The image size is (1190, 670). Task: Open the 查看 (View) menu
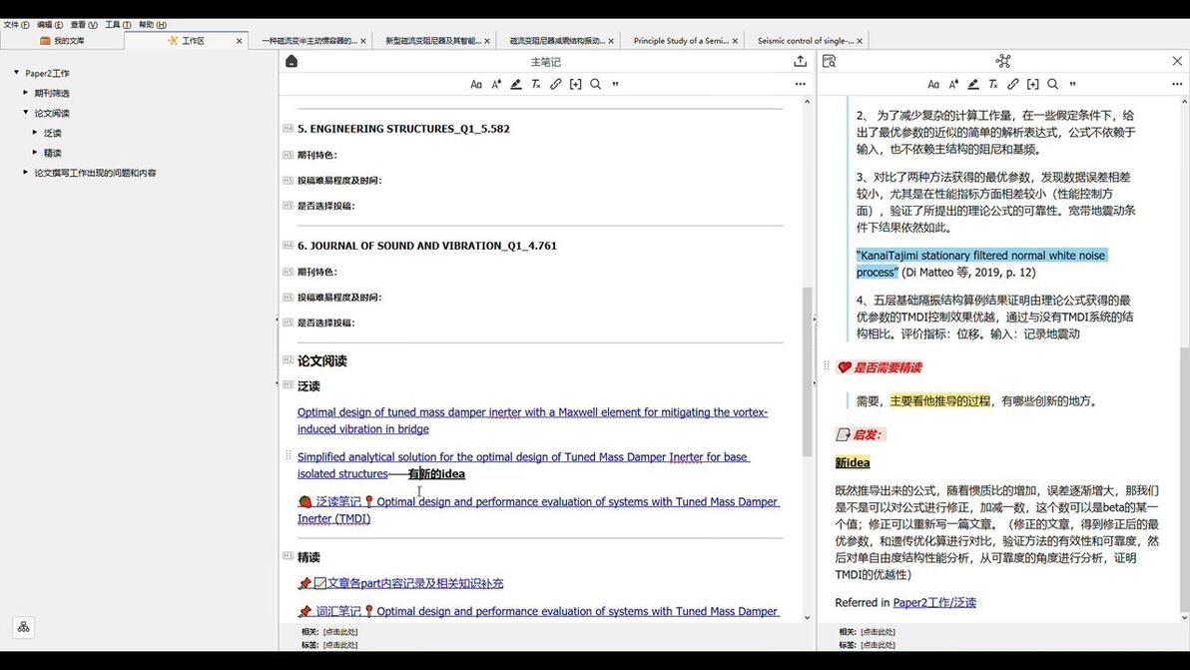tap(84, 24)
